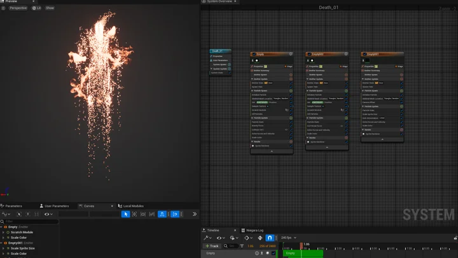Select the multi-select tool in Curves toolbar
The height and width of the screenshot is (258, 458).
pos(152,214)
